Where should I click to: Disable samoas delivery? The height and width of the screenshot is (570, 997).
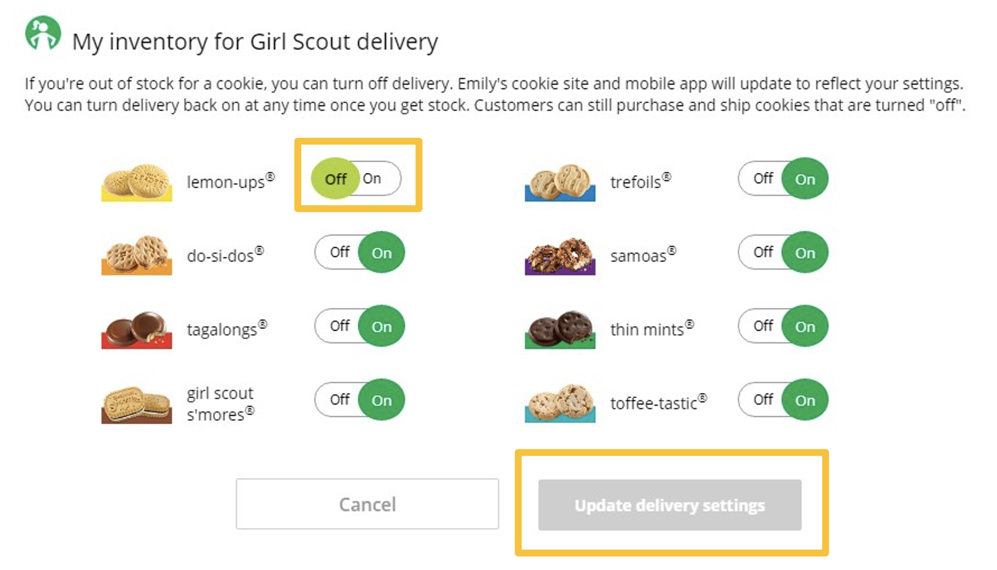(763, 252)
